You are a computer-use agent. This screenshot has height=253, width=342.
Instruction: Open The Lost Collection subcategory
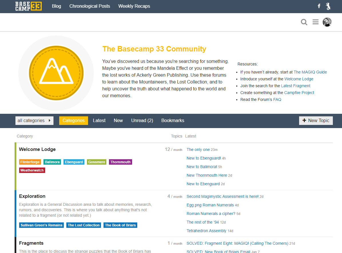(84, 225)
